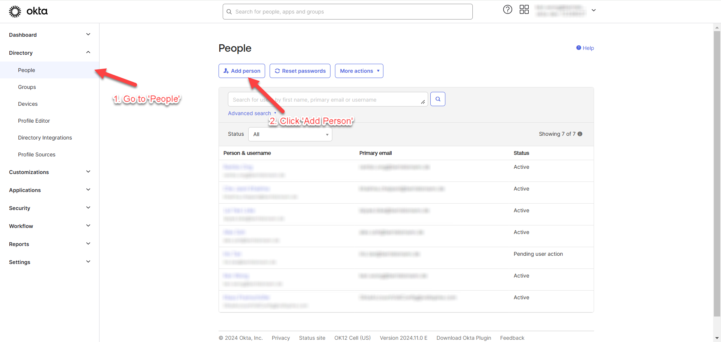Click the Add person button

tap(242, 71)
